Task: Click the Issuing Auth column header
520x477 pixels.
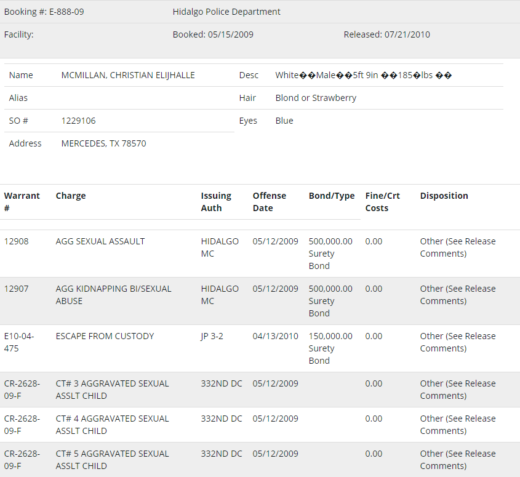Action: pyautogui.click(x=216, y=202)
